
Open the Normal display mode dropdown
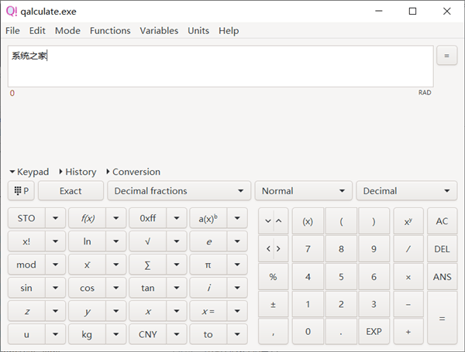(x=303, y=191)
